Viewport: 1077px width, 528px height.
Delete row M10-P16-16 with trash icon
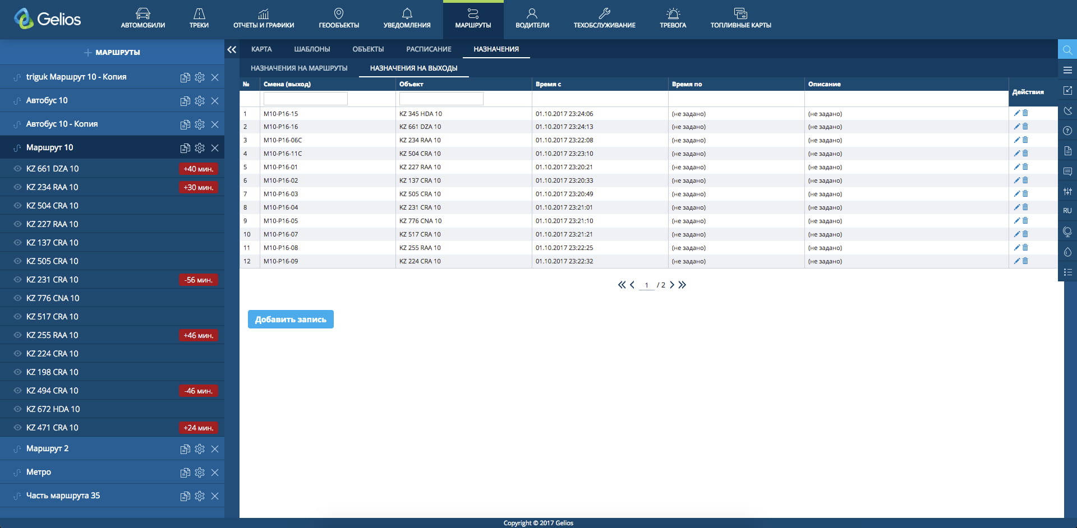1025,127
